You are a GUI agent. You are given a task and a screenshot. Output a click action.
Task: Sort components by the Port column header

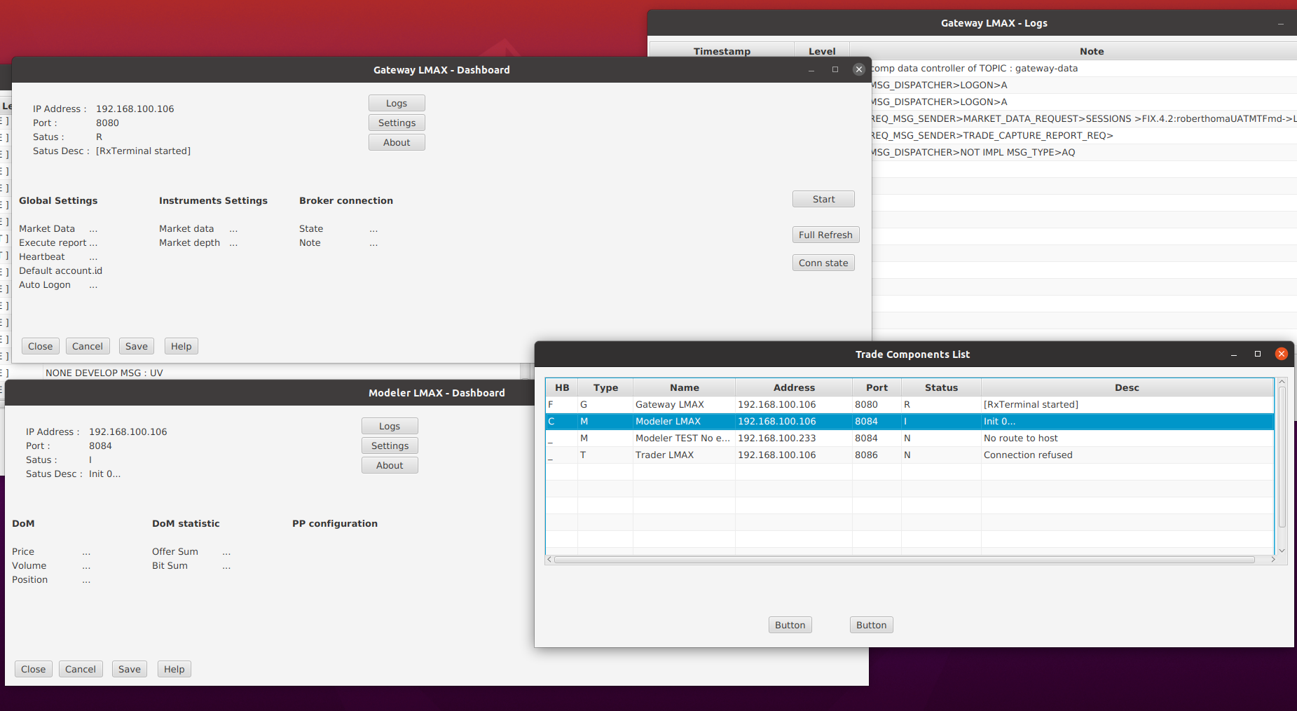[877, 387]
